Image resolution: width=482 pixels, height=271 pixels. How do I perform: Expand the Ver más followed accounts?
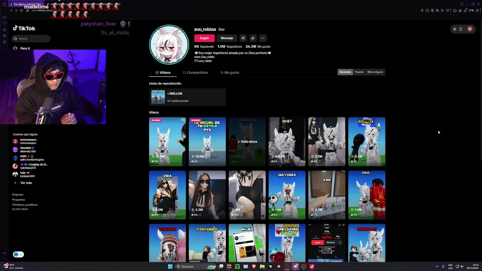[x=23, y=183]
